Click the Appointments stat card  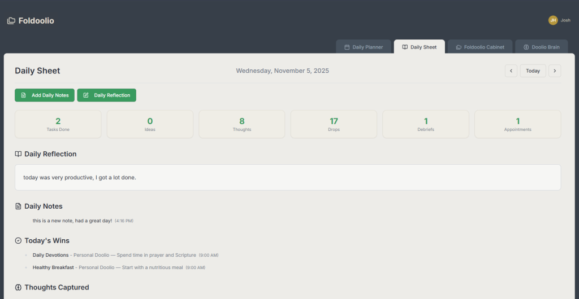[517, 124]
